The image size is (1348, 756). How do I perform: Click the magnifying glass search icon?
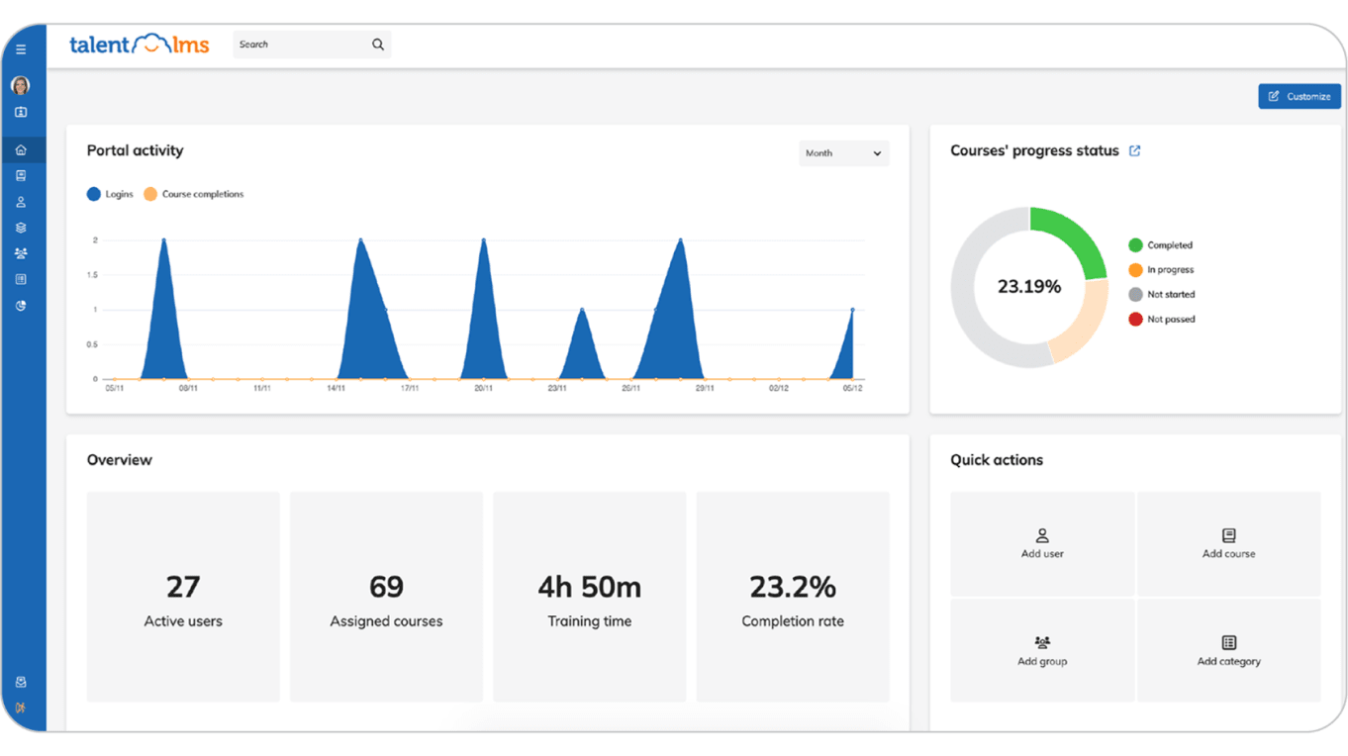click(x=378, y=45)
